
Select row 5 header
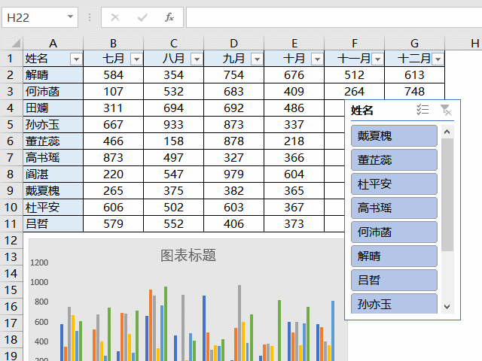tap(11, 125)
